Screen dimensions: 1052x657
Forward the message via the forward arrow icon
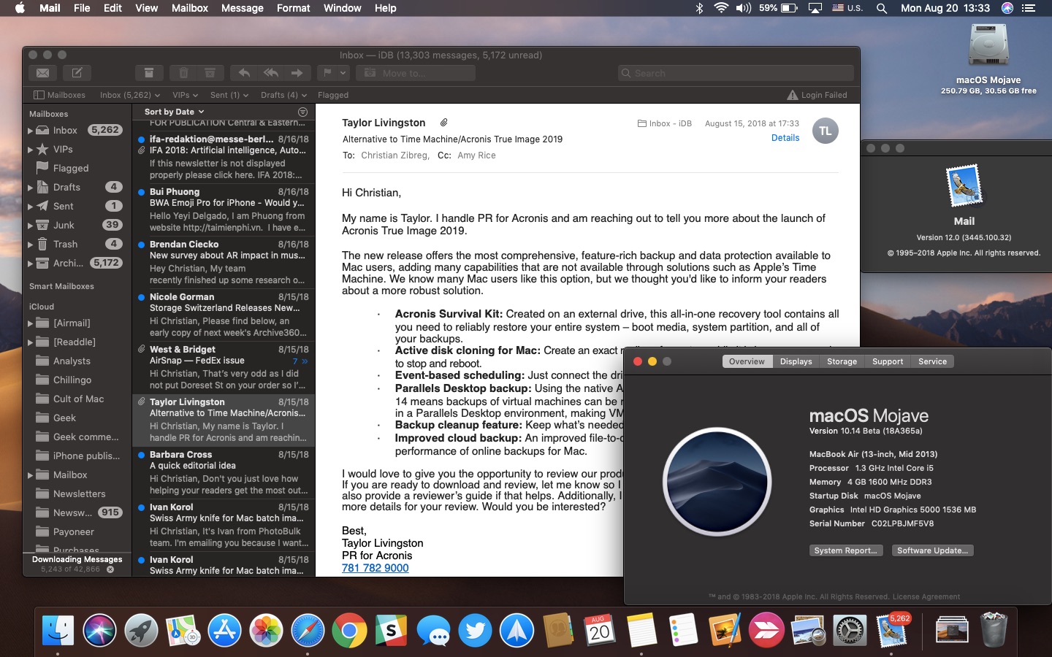[297, 73]
